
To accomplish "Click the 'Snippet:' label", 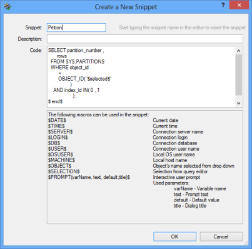I will click(x=34, y=28).
